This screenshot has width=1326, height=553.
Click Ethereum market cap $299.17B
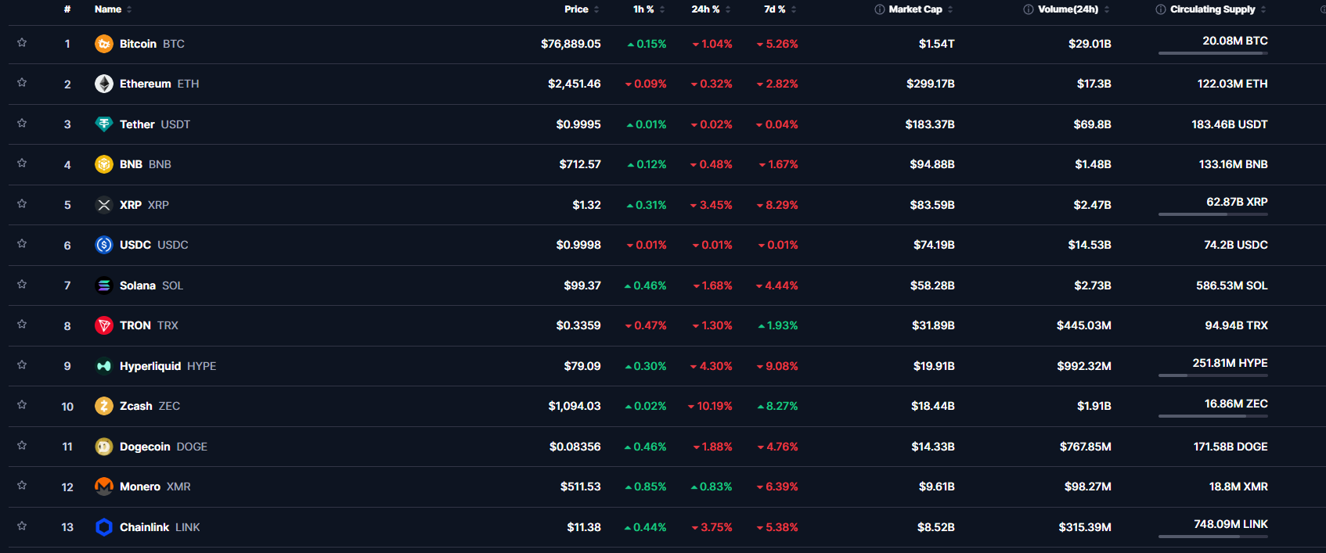(x=931, y=84)
